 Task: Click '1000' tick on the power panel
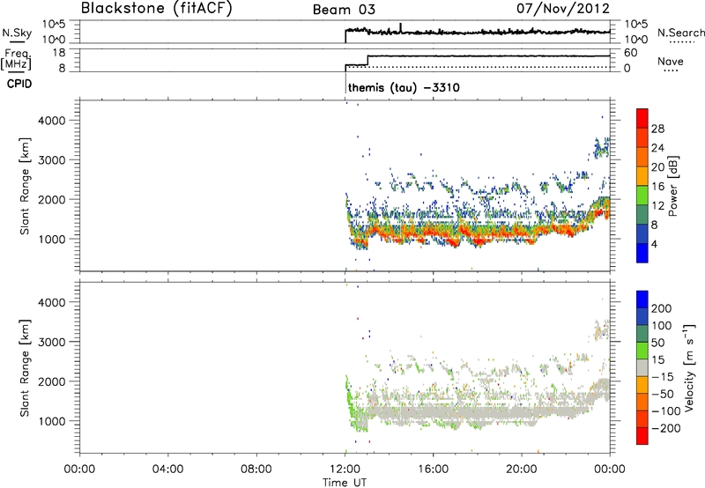click(51, 239)
